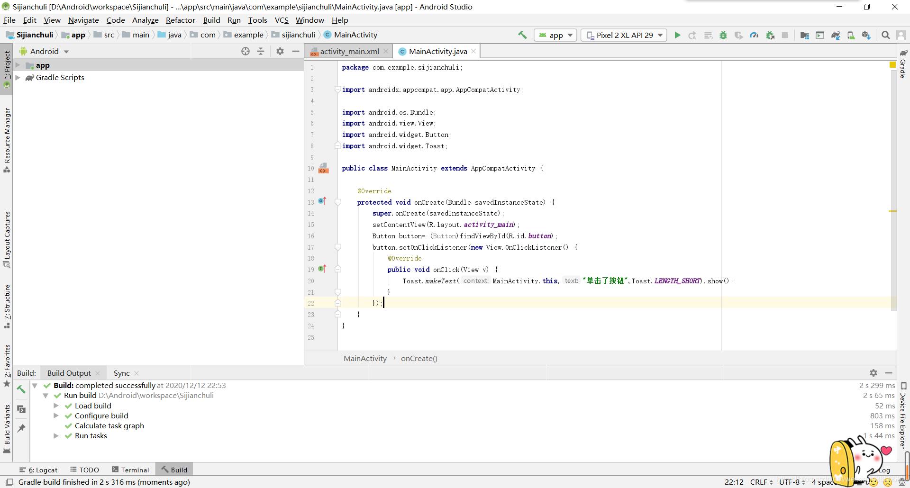910x488 pixels.
Task: Click override gutter icon on line 13
Action: 322,201
